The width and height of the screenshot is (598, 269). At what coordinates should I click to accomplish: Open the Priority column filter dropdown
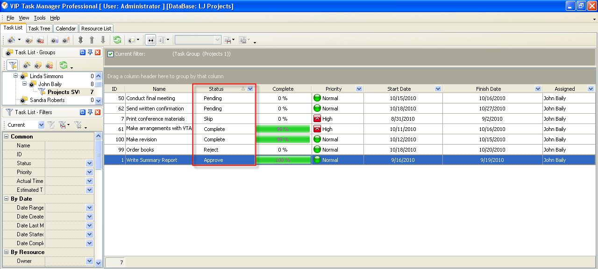click(x=359, y=89)
